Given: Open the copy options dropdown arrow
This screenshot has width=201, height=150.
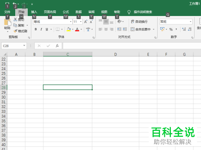Looking at the screenshot, I should pyautogui.click(x=27, y=25).
